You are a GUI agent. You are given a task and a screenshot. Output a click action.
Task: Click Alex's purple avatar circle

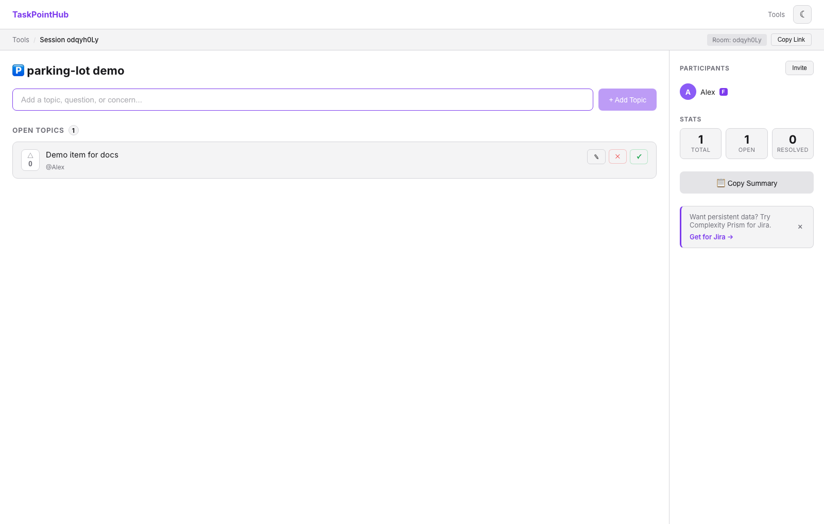688,92
